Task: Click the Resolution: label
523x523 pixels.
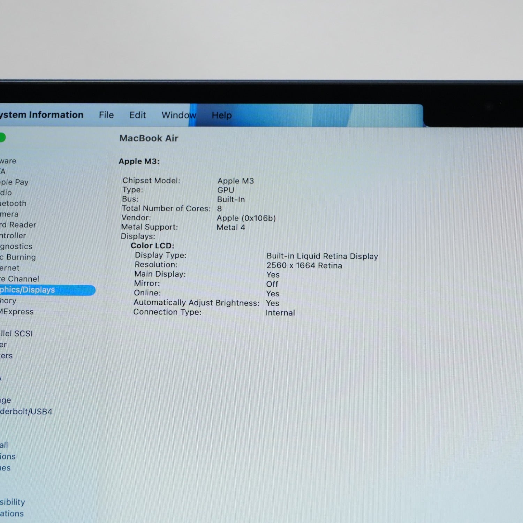Action: click(x=156, y=265)
